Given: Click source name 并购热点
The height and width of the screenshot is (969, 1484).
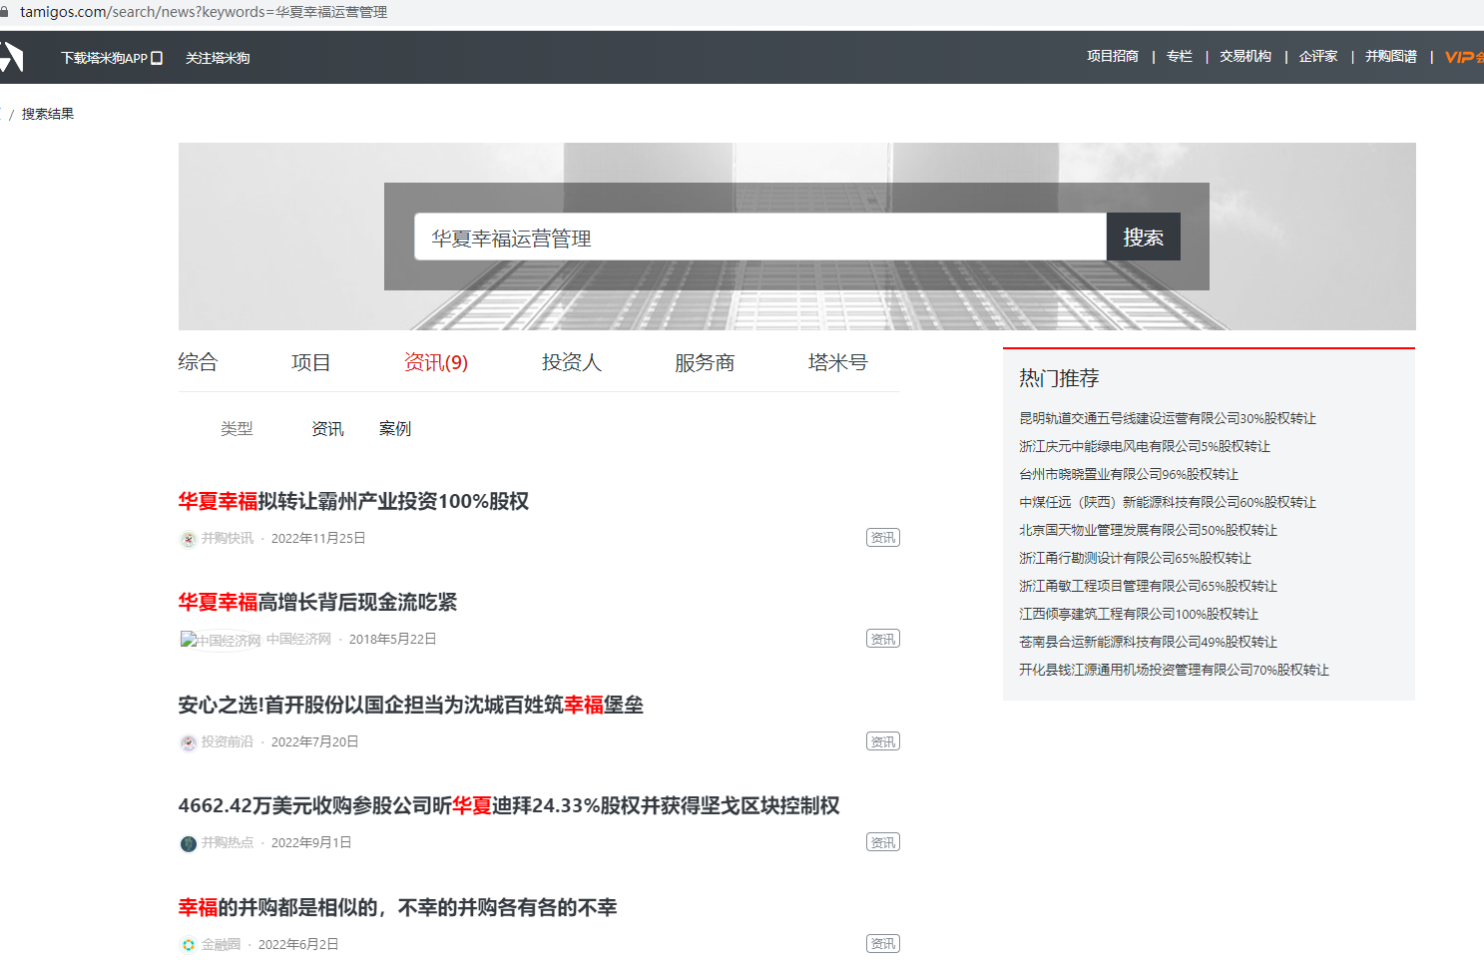Looking at the screenshot, I should [x=228, y=842].
